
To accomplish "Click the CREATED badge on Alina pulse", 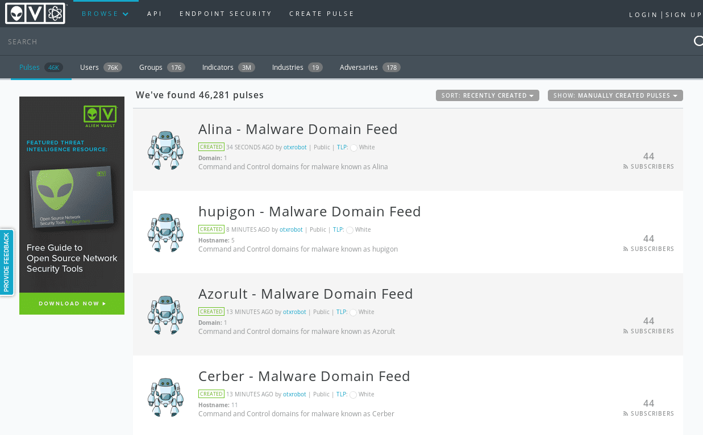I will tap(211, 147).
